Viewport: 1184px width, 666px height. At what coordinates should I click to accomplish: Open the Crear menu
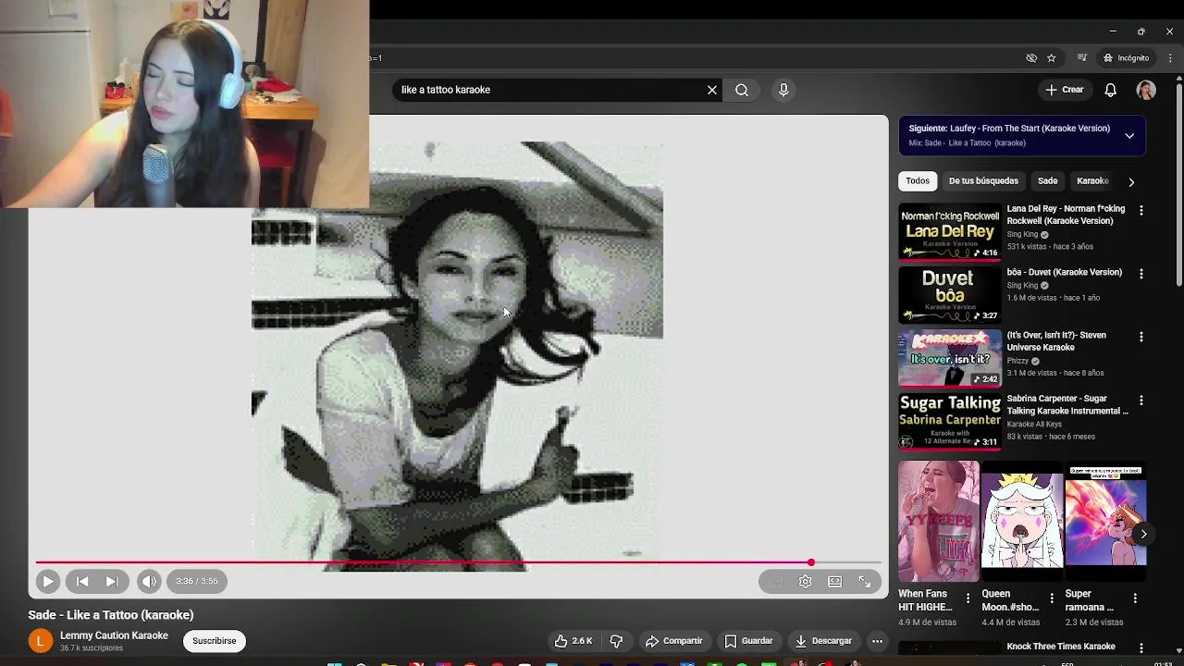[x=1064, y=90]
